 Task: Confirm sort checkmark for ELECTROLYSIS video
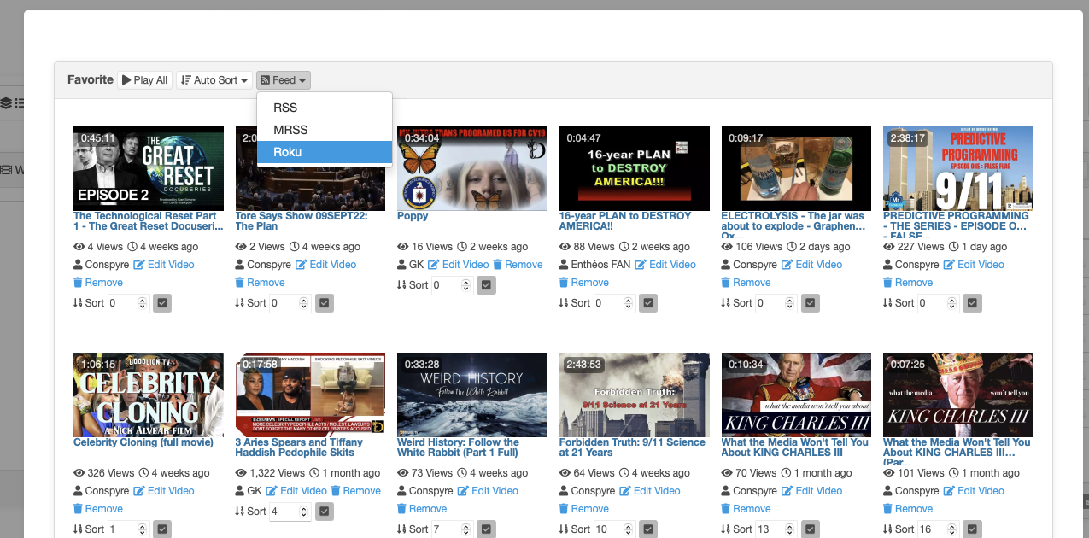coord(811,303)
